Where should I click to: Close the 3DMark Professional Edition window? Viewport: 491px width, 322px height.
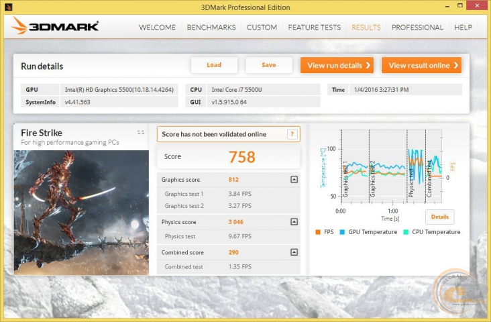tap(477, 5)
